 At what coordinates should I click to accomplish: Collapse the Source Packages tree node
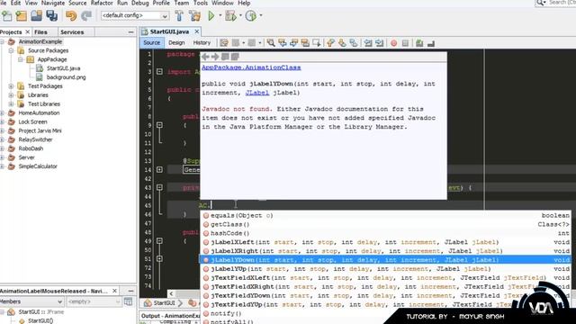tap(11, 50)
